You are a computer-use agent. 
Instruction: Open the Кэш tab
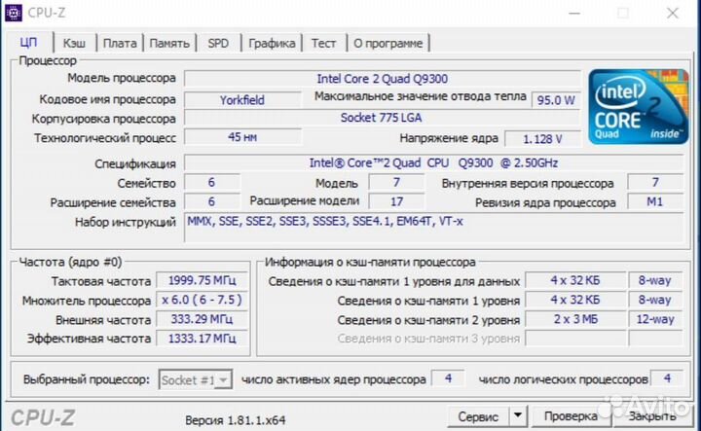[x=74, y=43]
